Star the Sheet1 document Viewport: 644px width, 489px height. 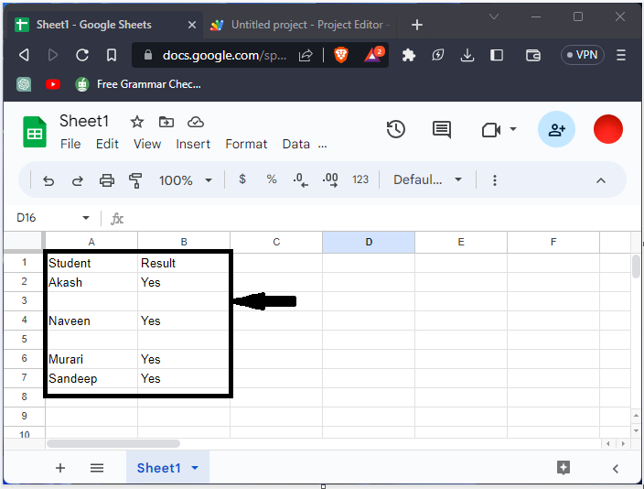pos(137,122)
